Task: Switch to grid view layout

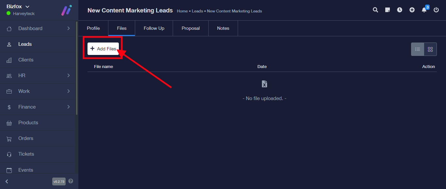Action: 430,49
